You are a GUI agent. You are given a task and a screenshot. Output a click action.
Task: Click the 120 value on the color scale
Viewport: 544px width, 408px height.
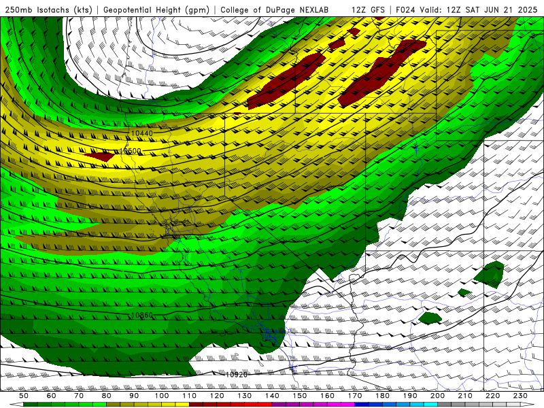click(x=217, y=396)
